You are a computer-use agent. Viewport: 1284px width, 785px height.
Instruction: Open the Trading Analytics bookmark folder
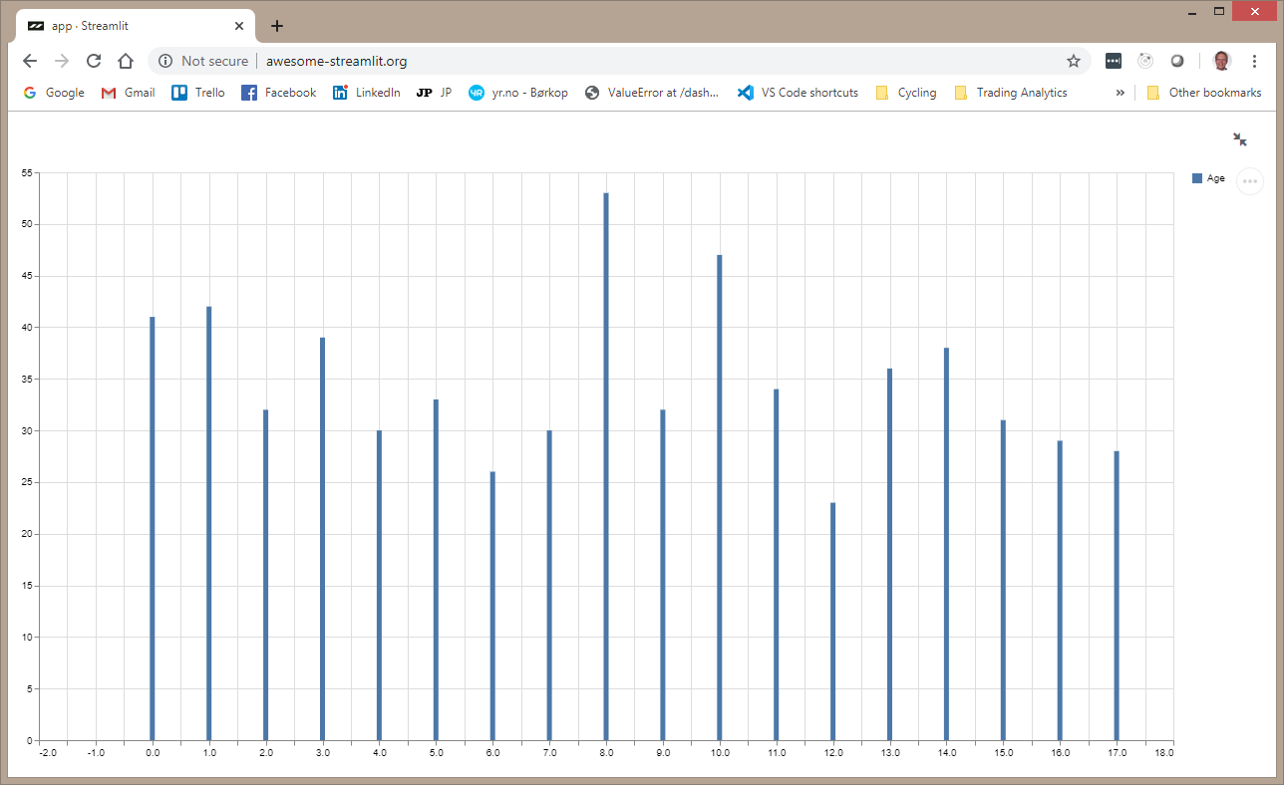(1011, 93)
